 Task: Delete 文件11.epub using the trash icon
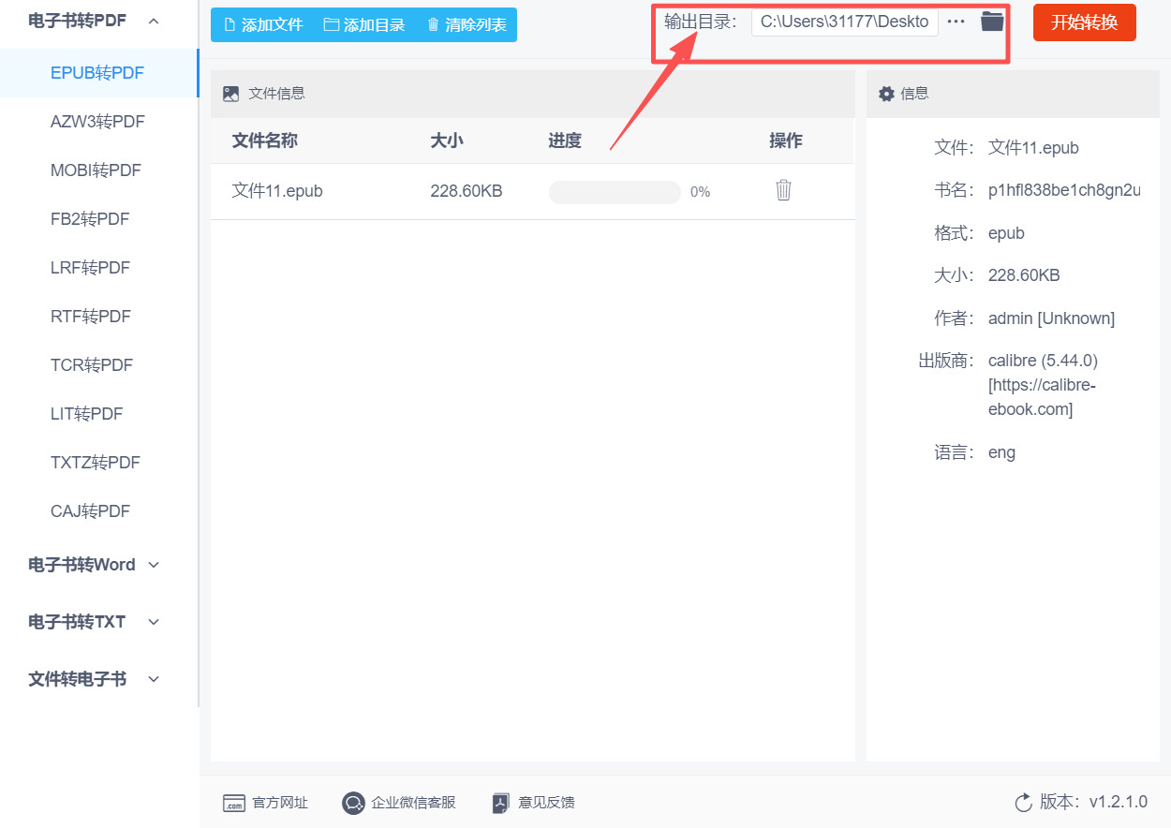pos(783,190)
